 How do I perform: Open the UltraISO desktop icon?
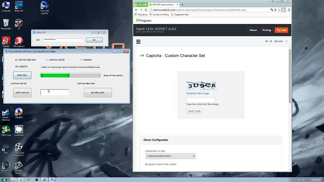19,113
